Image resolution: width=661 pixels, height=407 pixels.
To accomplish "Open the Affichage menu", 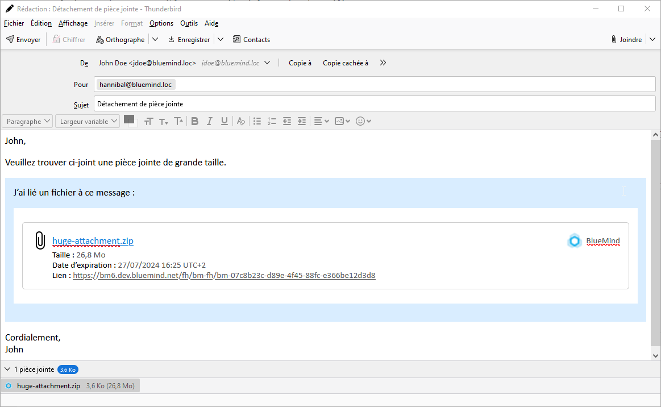I will pyautogui.click(x=73, y=23).
